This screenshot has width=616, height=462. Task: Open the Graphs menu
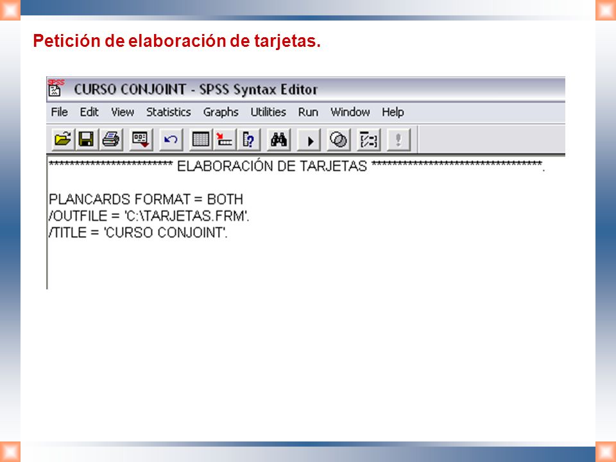[x=221, y=112]
